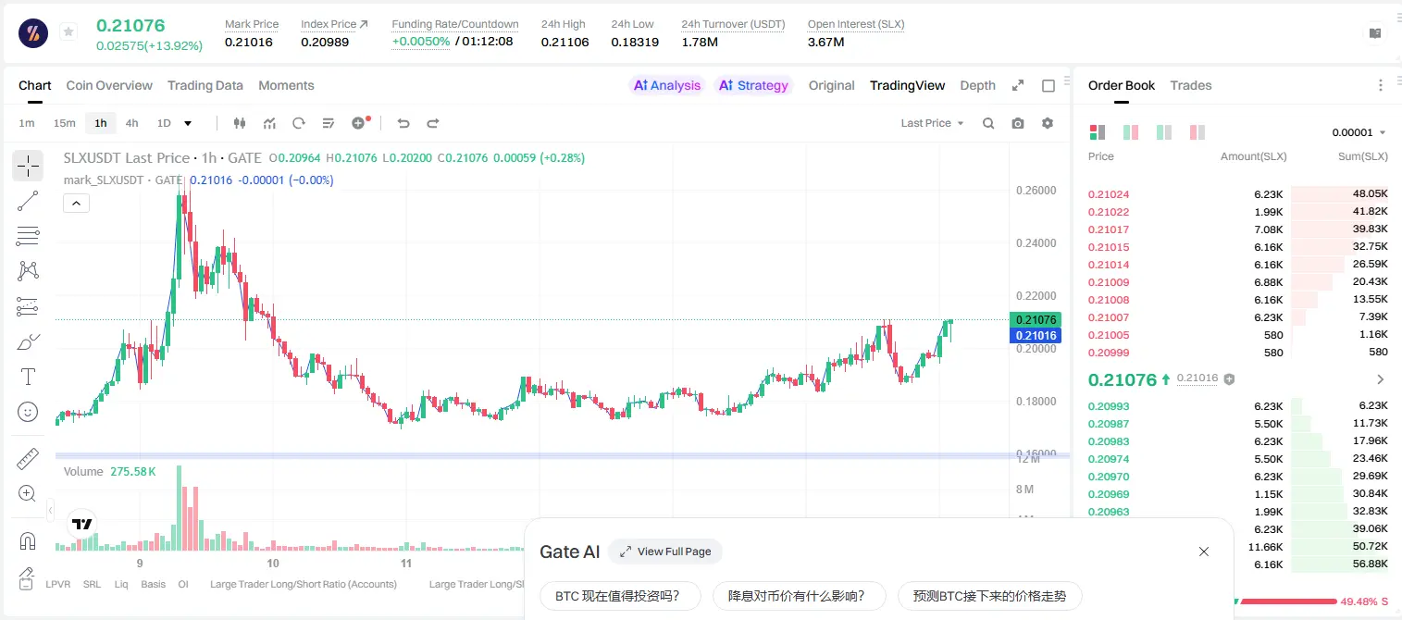This screenshot has width=1402, height=620.
Task: Expand the arrow right of 0.21076 in order book
Action: pos(1381,379)
